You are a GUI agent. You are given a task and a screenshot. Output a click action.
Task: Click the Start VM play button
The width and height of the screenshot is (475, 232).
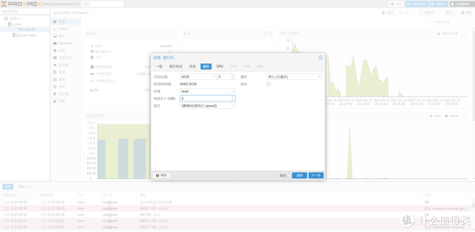pos(387,13)
